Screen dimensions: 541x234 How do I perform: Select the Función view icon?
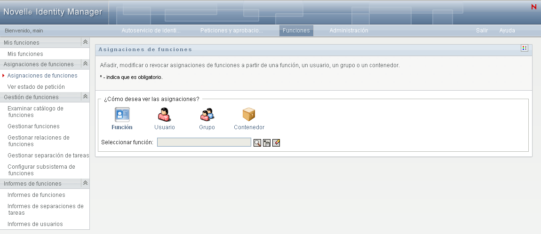pyautogui.click(x=122, y=114)
